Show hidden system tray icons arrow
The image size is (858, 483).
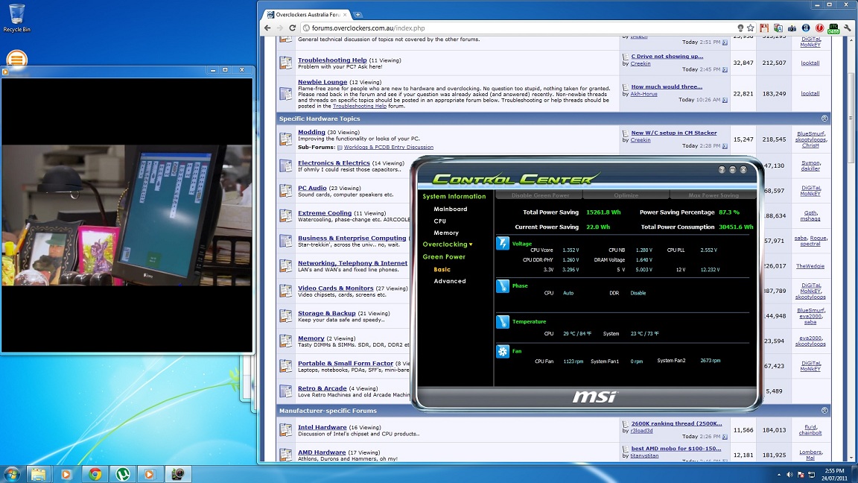[778, 475]
